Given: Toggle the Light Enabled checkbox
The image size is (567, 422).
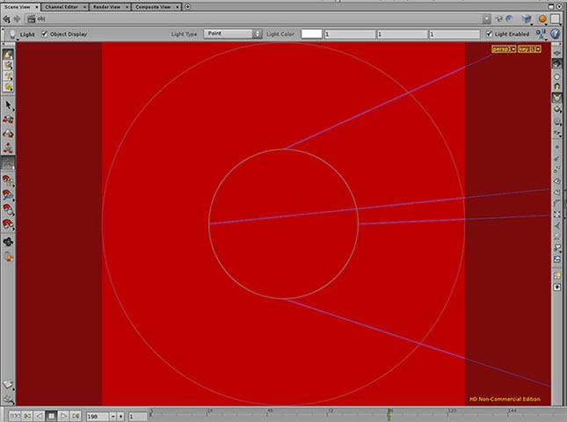Looking at the screenshot, I should 489,34.
